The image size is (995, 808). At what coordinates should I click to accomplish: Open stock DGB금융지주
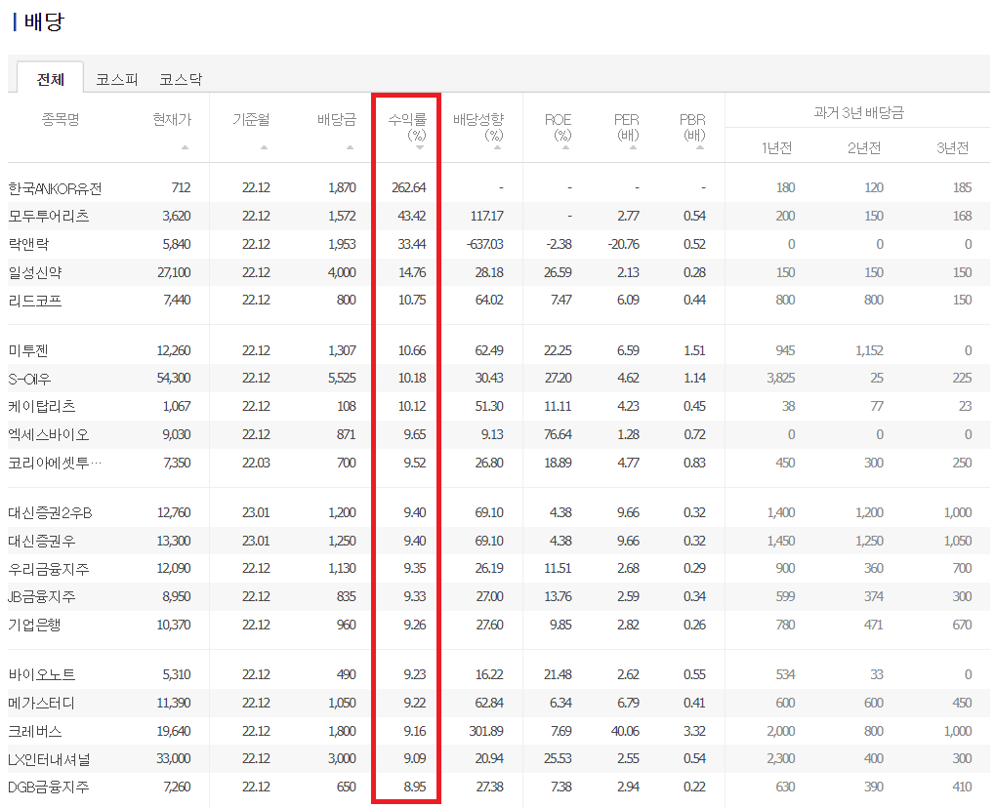click(x=48, y=788)
